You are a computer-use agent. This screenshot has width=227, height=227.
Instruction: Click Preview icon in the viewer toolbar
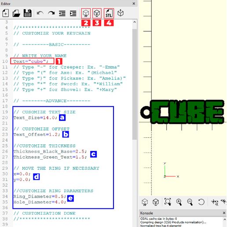click(145, 202)
